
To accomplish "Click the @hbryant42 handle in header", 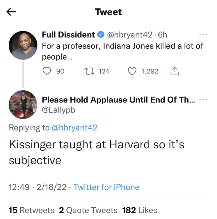I will (130, 35).
